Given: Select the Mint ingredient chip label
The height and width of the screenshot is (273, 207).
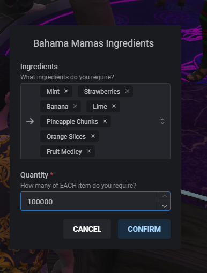Looking at the screenshot, I should click(x=53, y=92).
